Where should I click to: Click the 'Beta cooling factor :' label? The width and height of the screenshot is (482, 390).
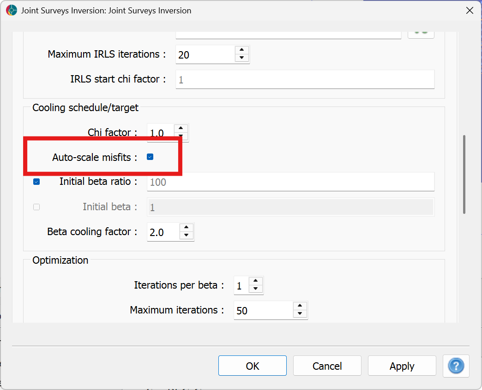(x=92, y=232)
